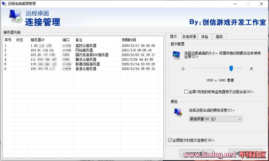Sort by the 序号 column header

[x=8, y=40]
